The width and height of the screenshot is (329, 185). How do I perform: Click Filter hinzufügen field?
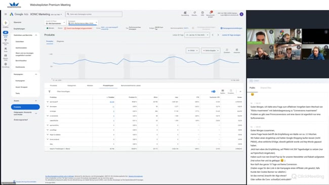[x=63, y=91]
